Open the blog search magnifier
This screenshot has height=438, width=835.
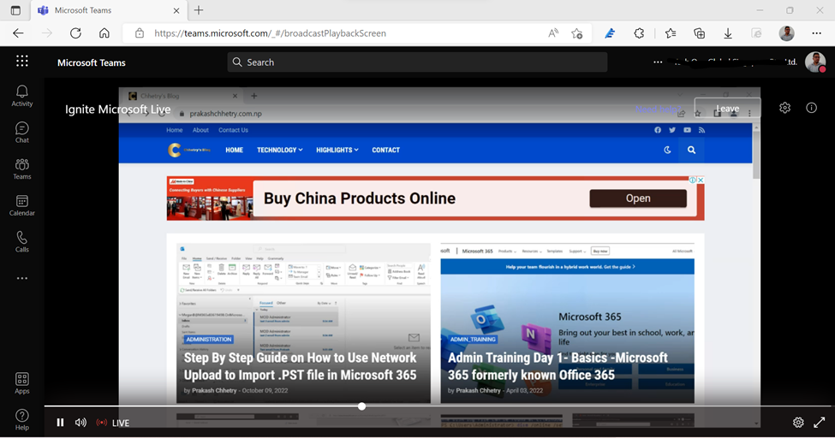tap(691, 150)
